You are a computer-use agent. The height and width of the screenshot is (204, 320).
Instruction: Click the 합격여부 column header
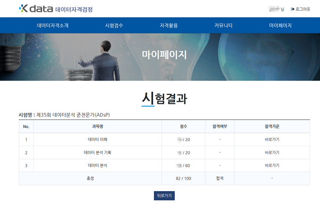pos(220,127)
